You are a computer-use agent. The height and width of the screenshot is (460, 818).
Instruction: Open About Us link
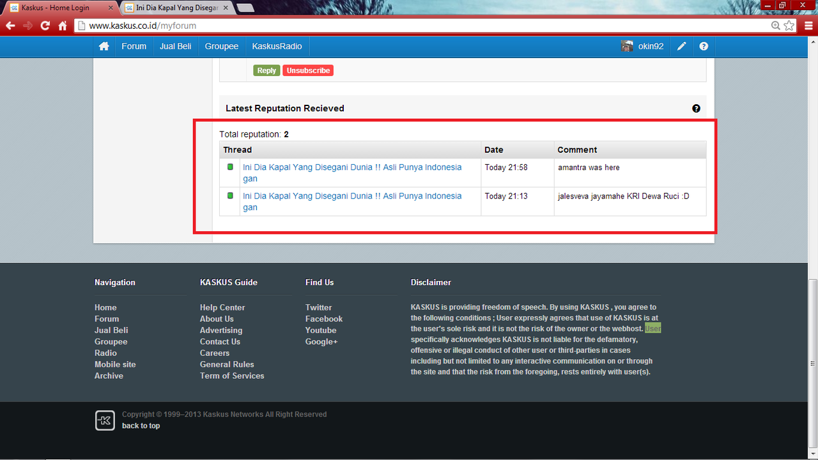217,319
